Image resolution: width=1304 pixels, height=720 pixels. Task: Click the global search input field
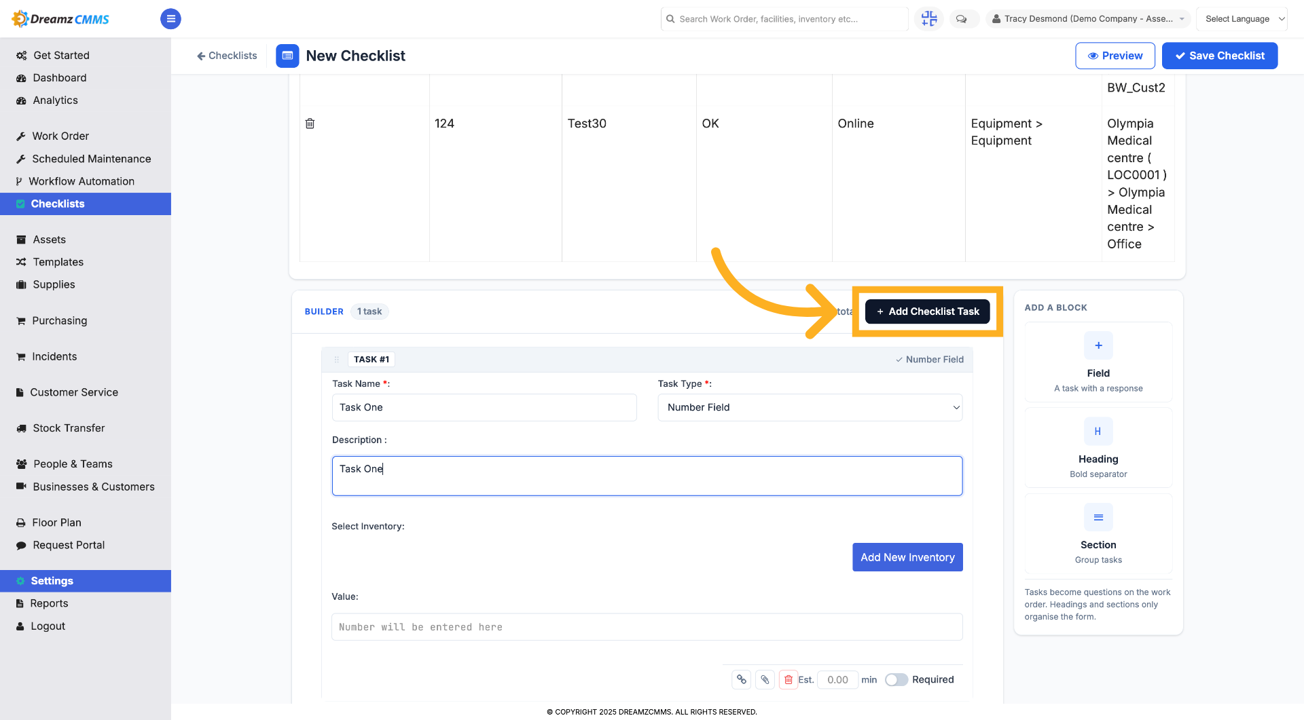784,19
